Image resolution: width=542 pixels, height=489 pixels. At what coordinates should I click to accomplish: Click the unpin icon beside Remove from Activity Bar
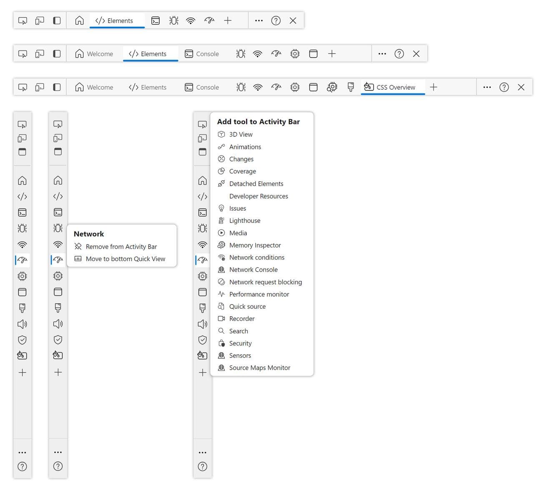click(x=78, y=247)
